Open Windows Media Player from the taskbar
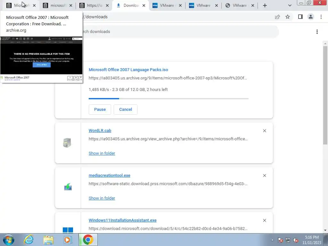This screenshot has height=246, width=328. 68,240
